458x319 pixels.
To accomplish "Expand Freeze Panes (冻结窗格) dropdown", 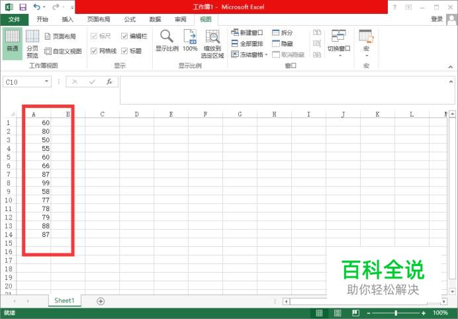I will point(266,55).
